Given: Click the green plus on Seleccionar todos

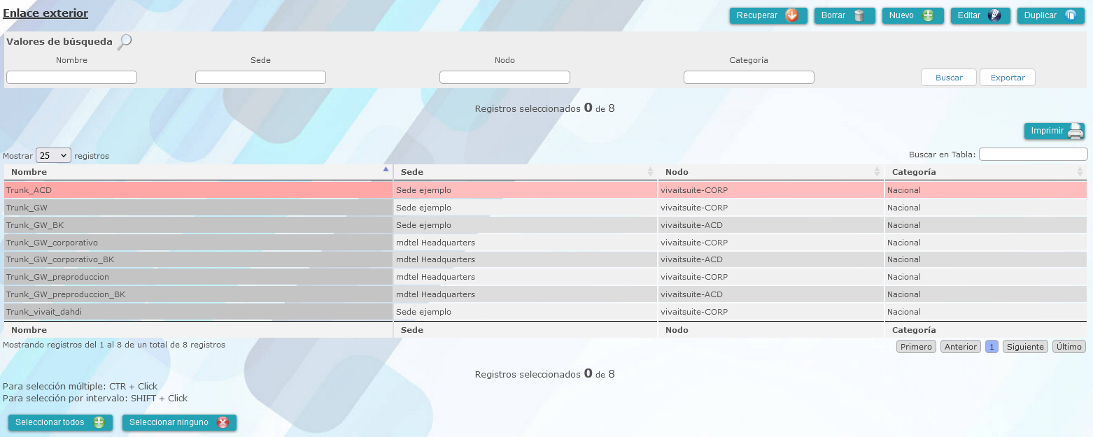Looking at the screenshot, I should pos(99,422).
